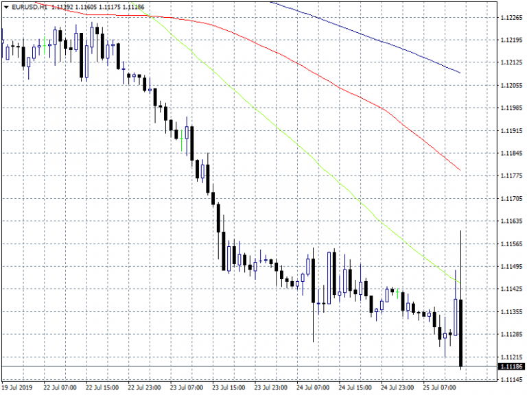Click the 1.12265 price axis label
This screenshot has width=527, height=395.
(509, 18)
